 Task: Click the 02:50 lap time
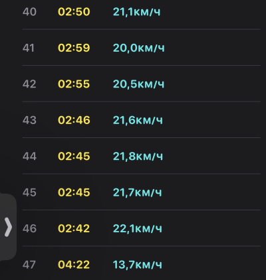point(74,12)
